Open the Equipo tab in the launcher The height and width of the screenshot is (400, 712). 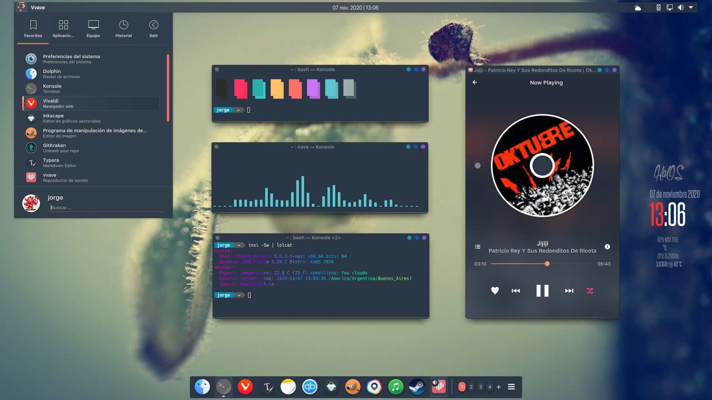point(93,29)
